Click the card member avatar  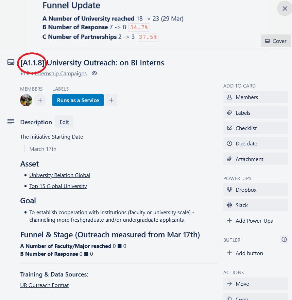pyautogui.click(x=26, y=100)
